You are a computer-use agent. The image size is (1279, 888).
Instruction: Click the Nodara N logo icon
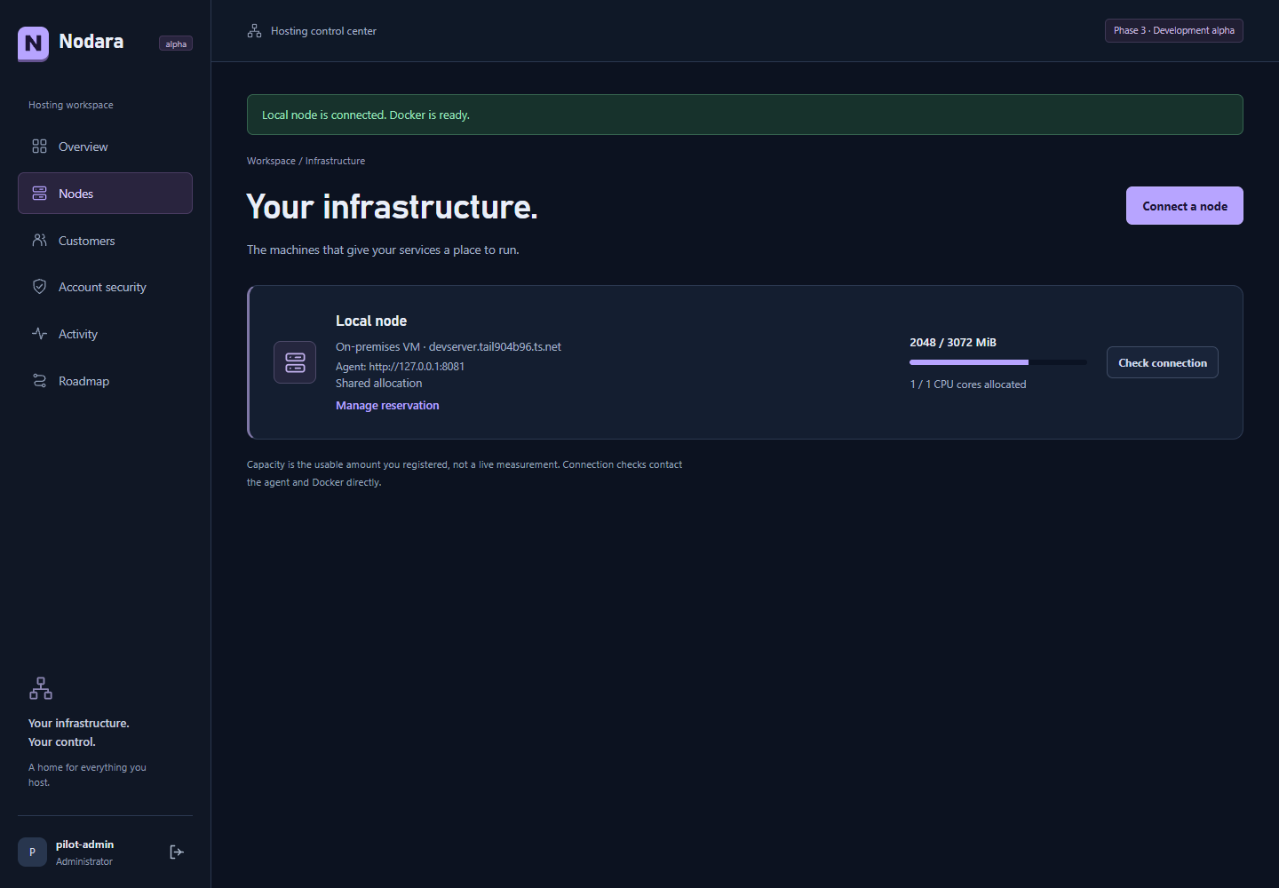coord(33,44)
